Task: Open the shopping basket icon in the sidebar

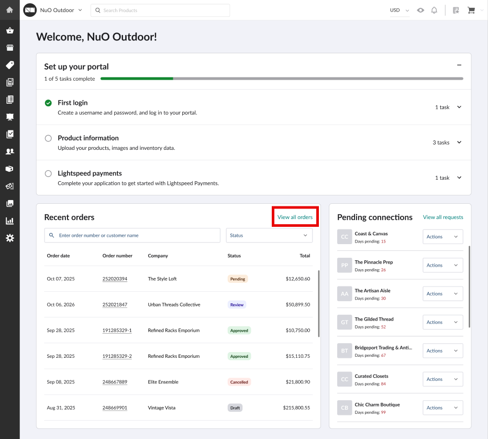Action: 9,30
